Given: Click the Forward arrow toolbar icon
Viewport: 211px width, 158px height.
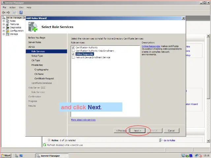Looking at the screenshot, I should point(8,13).
